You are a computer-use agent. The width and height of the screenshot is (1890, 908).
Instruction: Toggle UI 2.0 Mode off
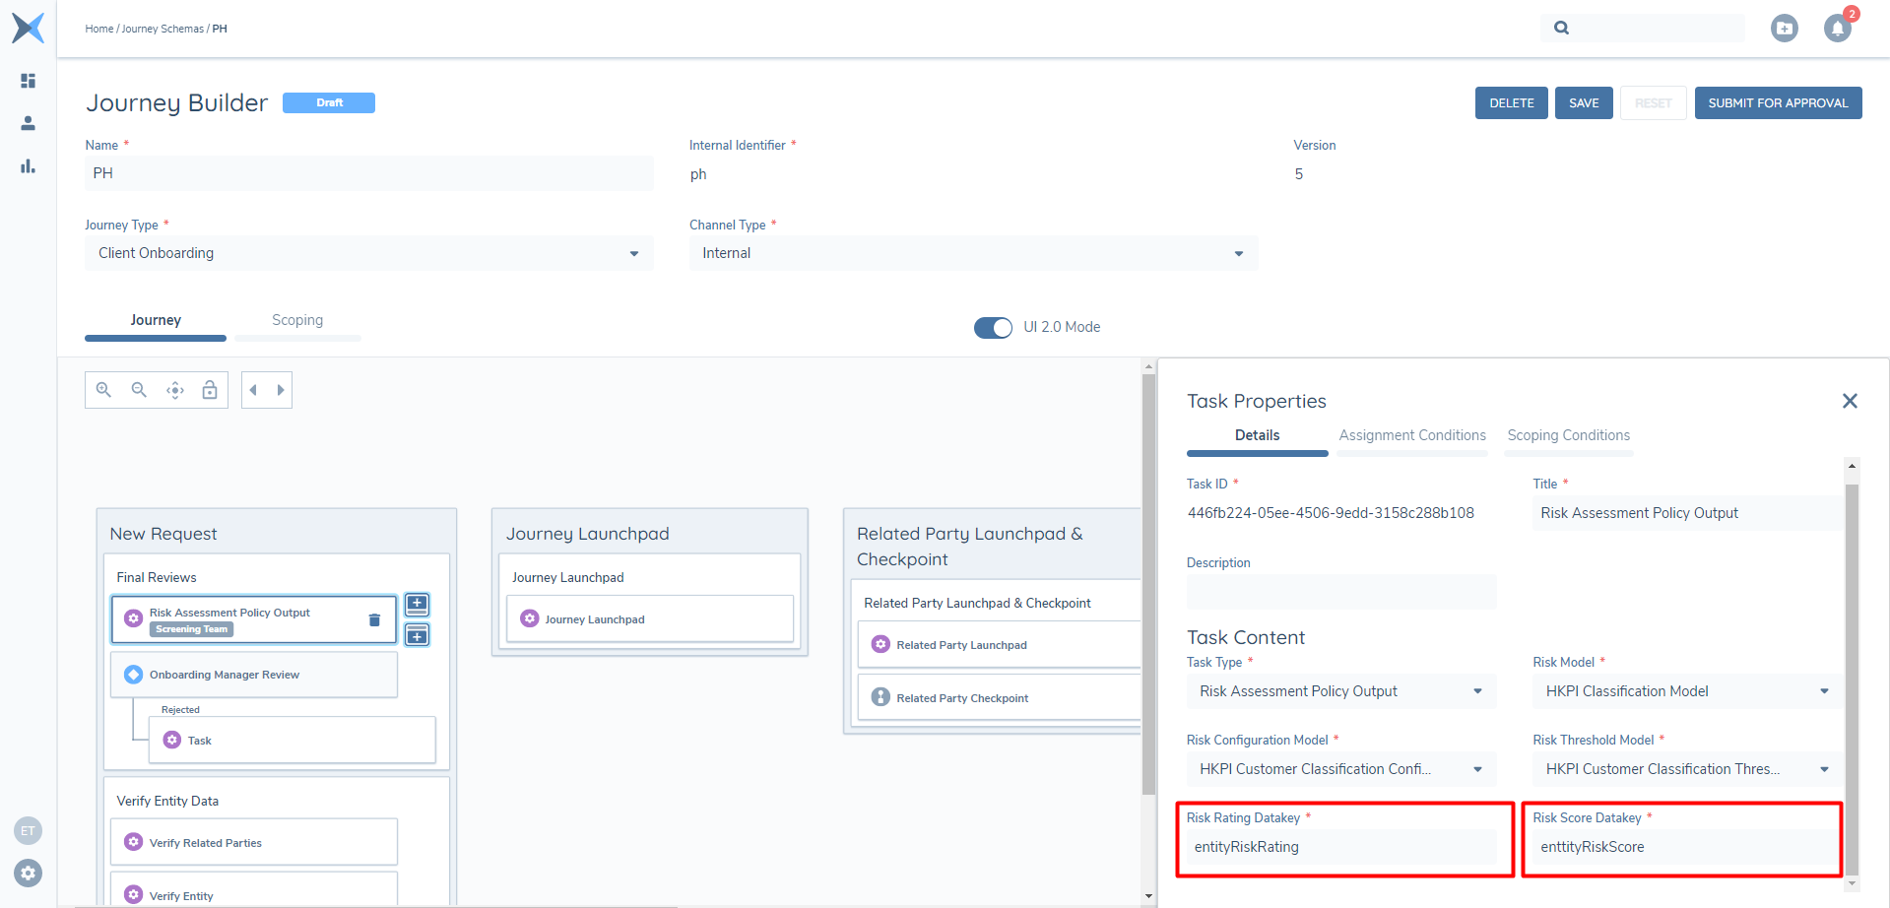tap(993, 327)
